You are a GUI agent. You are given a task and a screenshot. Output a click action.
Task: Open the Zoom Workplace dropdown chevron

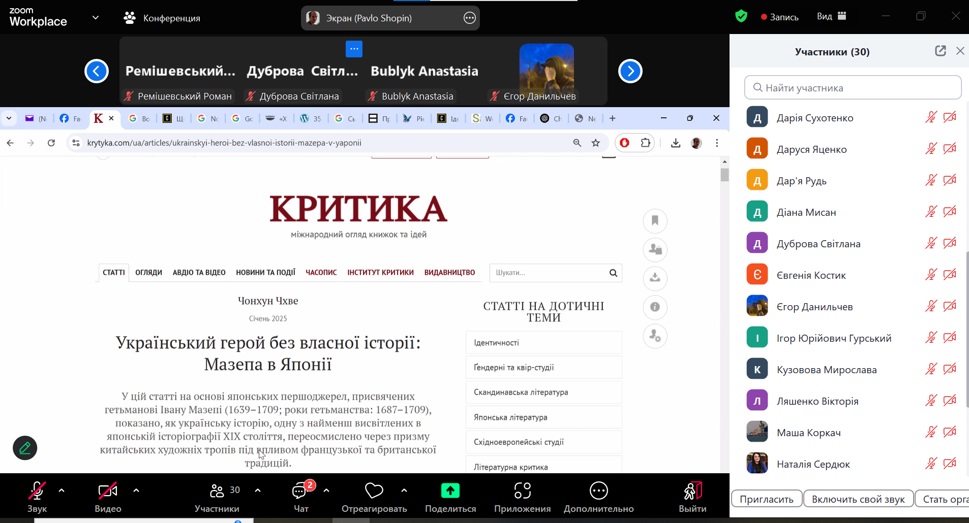96,18
